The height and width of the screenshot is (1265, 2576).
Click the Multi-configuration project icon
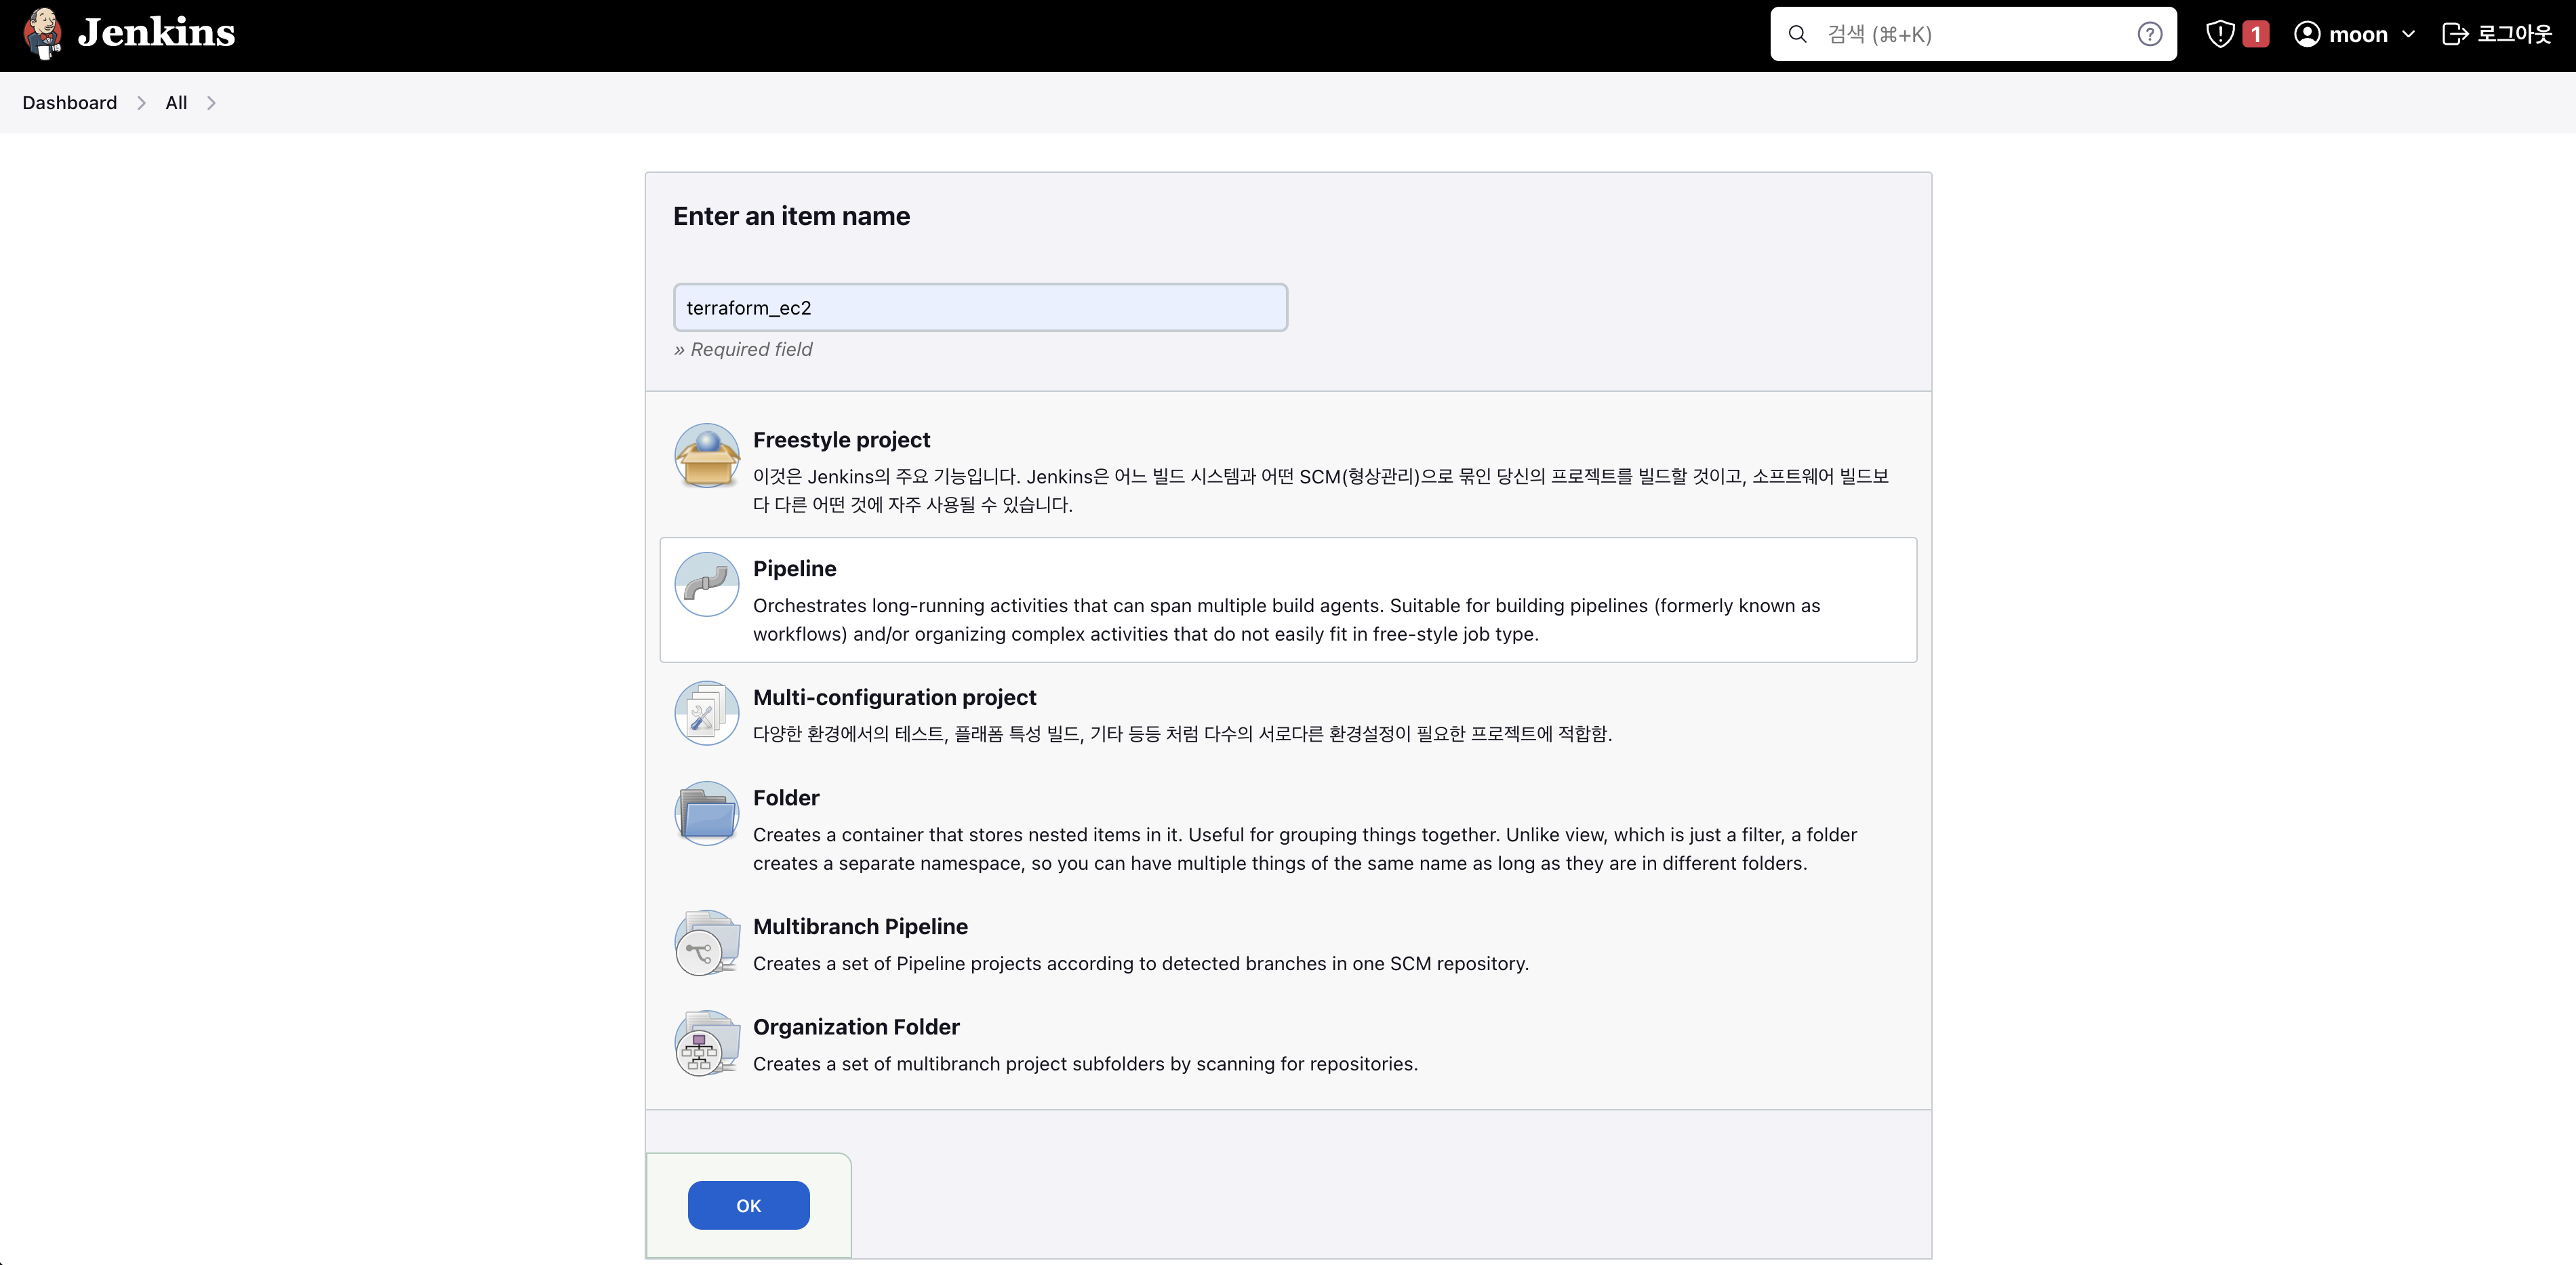pos(706,713)
